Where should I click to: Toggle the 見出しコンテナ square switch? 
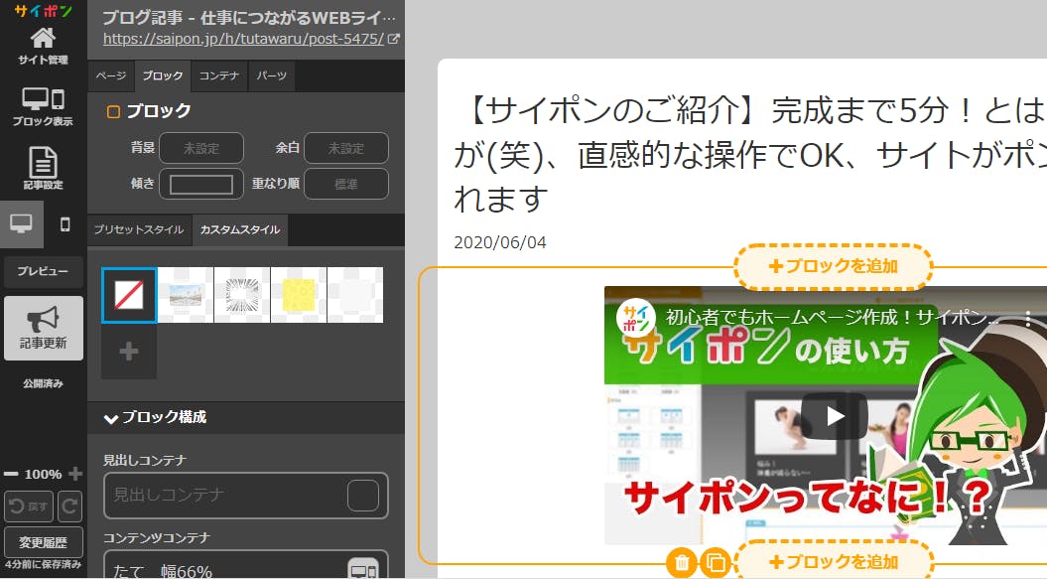coord(362,496)
